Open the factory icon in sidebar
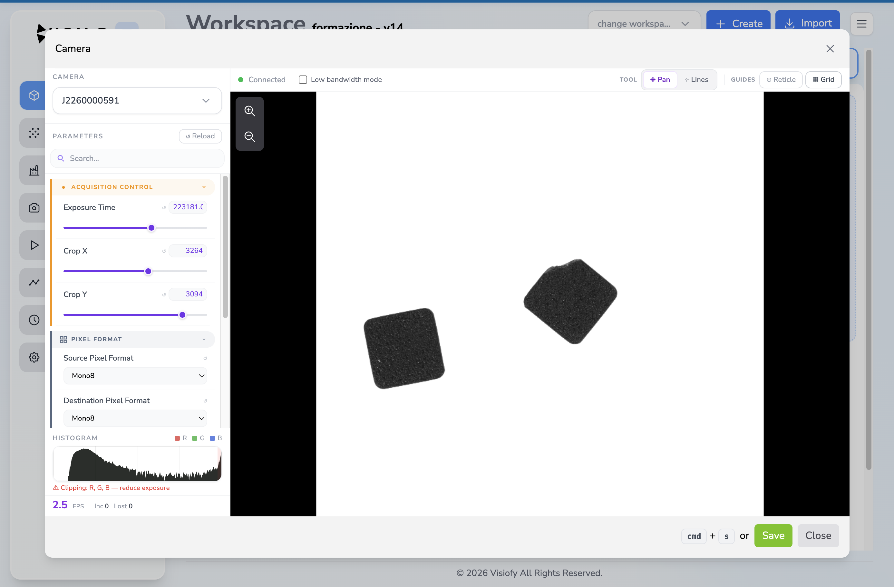This screenshot has height=587, width=894. [x=34, y=170]
